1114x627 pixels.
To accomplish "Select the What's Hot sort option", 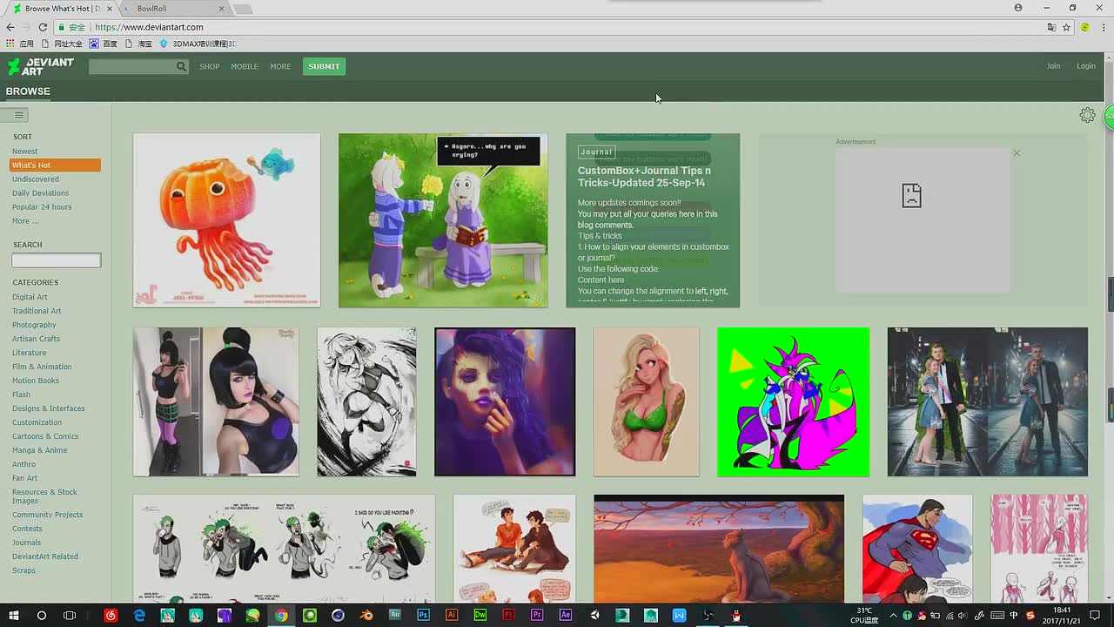I will [x=56, y=165].
